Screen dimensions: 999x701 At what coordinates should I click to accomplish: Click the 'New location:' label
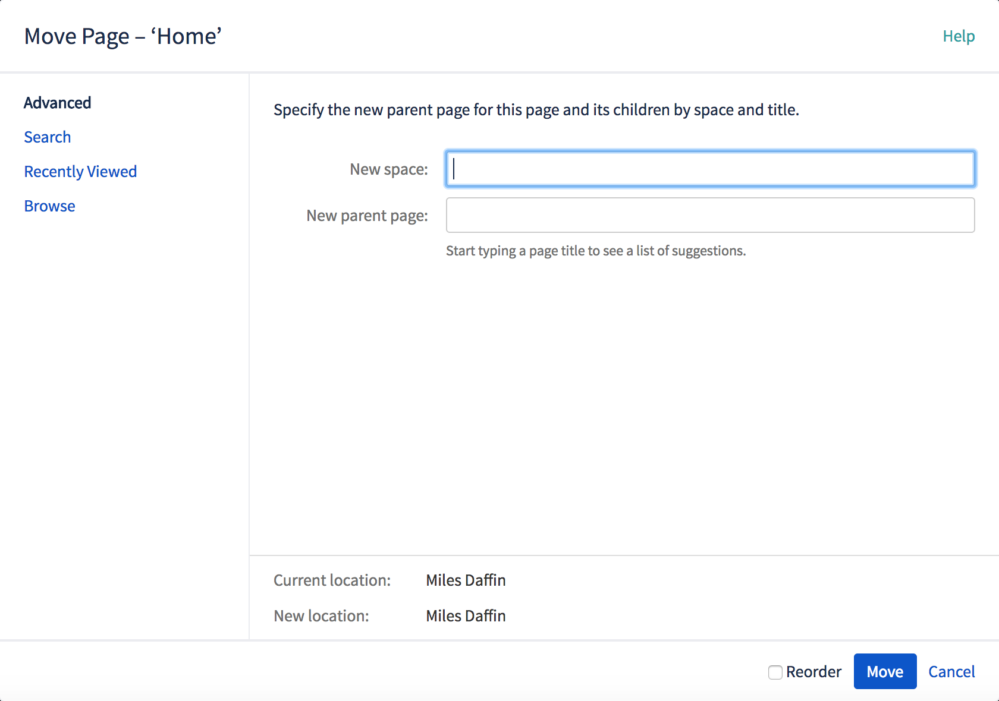[321, 616]
